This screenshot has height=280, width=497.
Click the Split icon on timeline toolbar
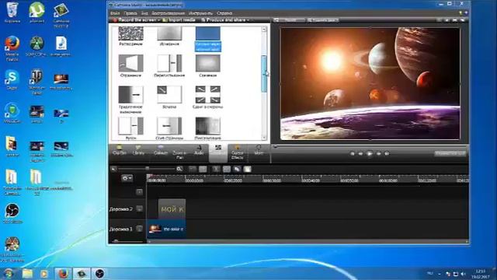[226, 169]
